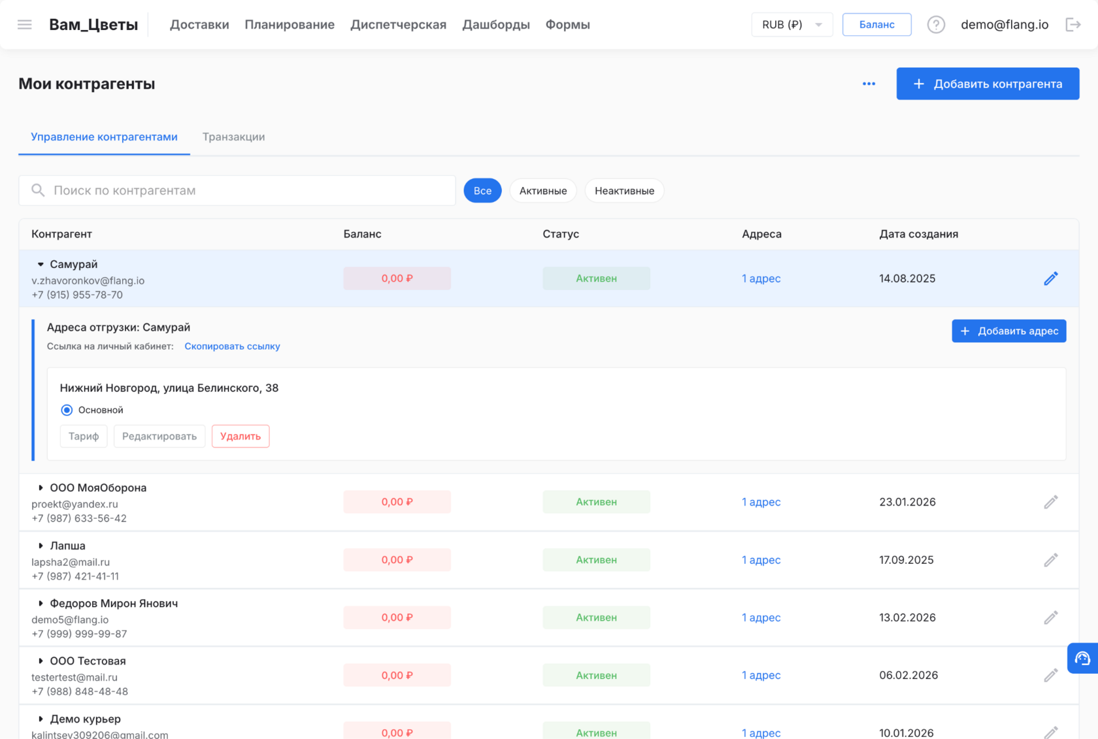The image size is (1098, 739).
Task: Open the RUB currency dropdown
Action: pyautogui.click(x=791, y=24)
